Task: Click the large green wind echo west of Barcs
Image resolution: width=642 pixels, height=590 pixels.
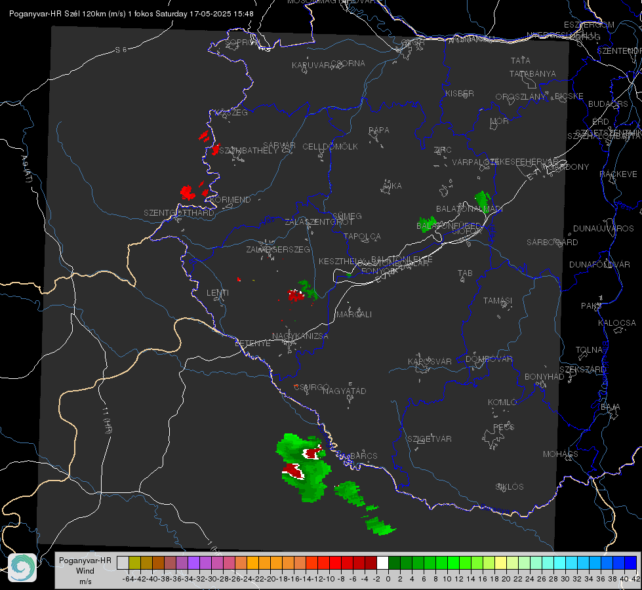Action: [305, 467]
